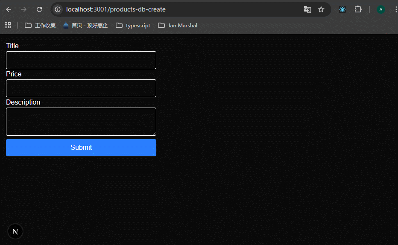Screen dimensions: 398x245
Task: Click into the Price input field
Action: [x=81, y=88]
